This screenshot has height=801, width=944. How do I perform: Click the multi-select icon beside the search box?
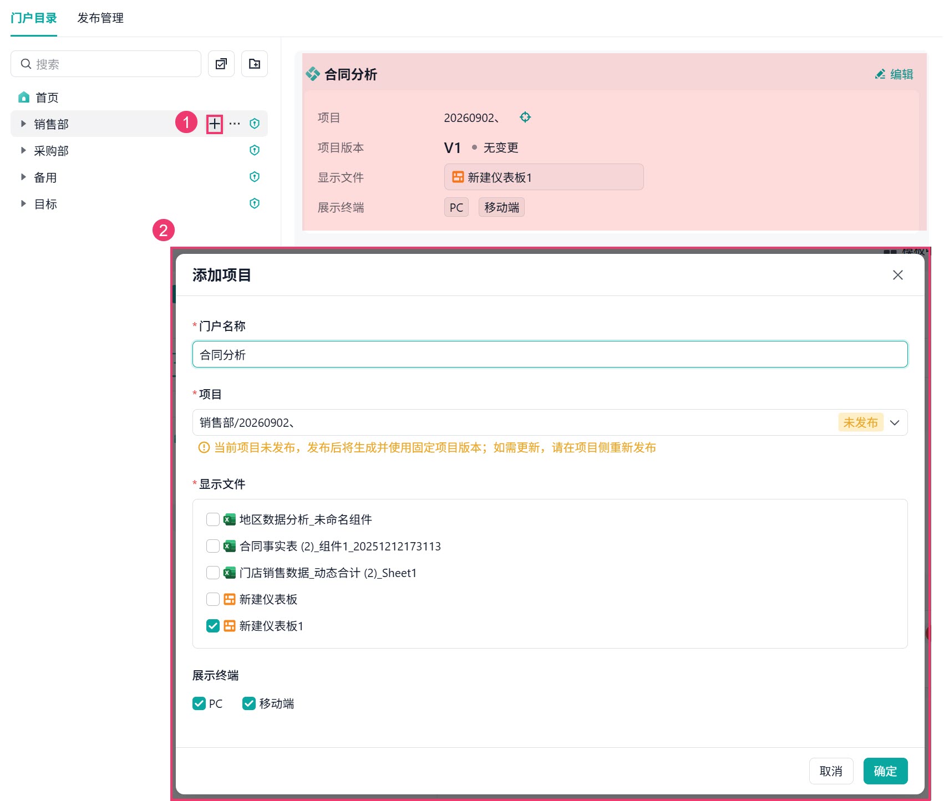221,64
